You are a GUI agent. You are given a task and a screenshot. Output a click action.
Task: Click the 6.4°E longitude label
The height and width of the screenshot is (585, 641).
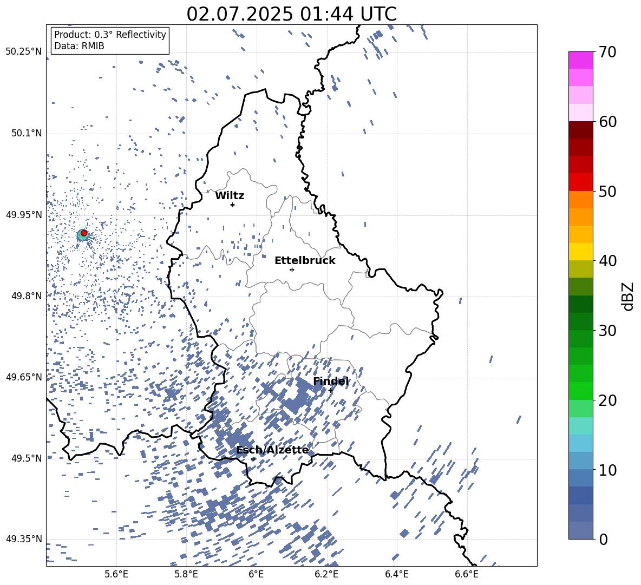(x=397, y=574)
